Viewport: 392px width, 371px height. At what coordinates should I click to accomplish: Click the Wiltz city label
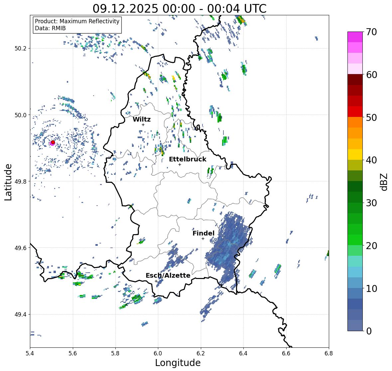coord(142,119)
